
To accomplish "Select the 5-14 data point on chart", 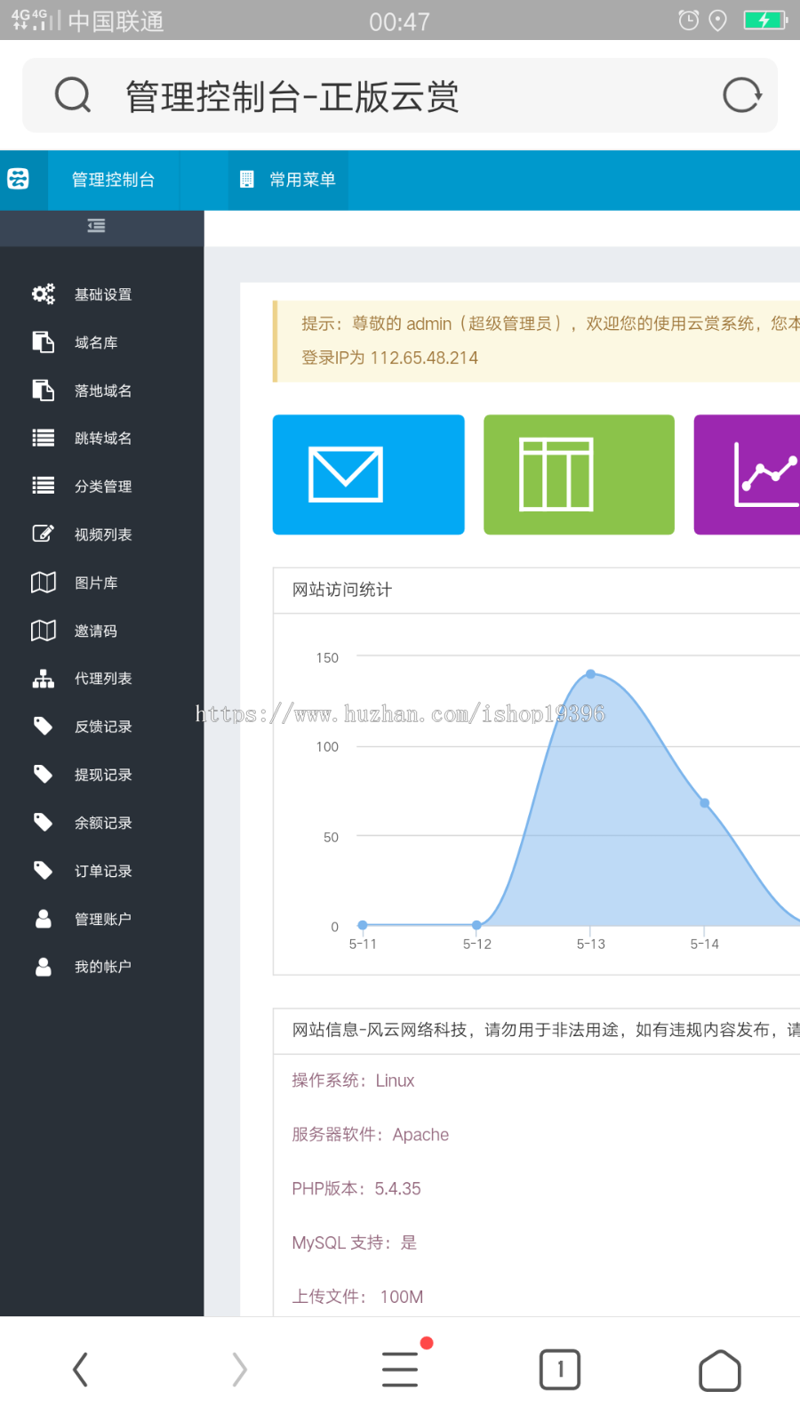I will [x=705, y=803].
